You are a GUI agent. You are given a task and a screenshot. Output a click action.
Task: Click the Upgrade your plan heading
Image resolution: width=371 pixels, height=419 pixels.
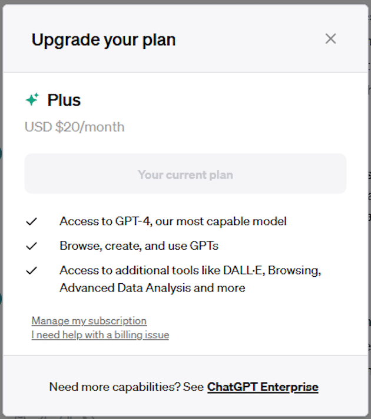pyautogui.click(x=104, y=40)
